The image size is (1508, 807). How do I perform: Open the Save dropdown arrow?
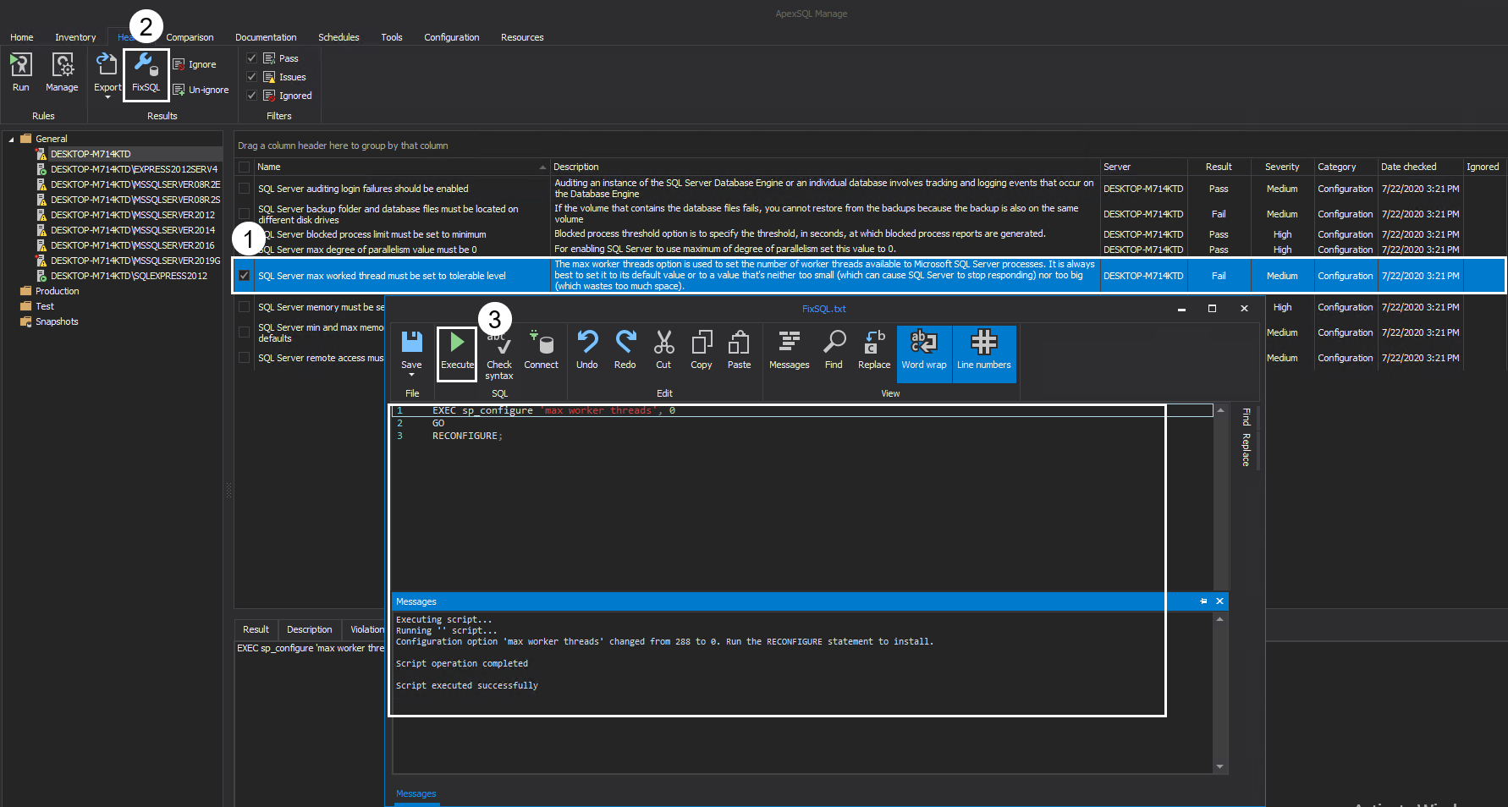[411, 375]
